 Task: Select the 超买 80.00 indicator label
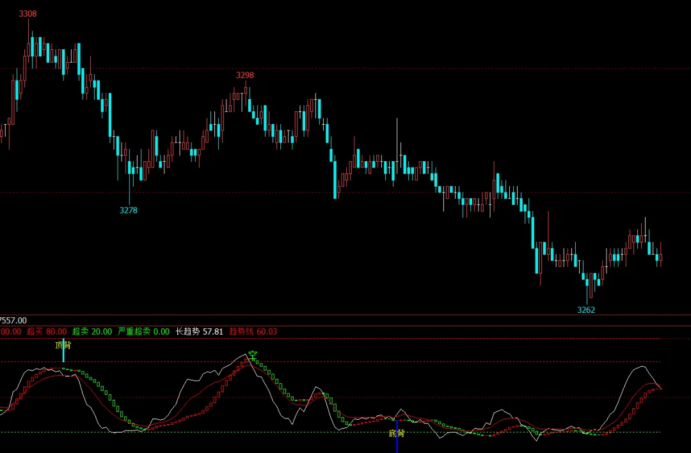[47, 332]
